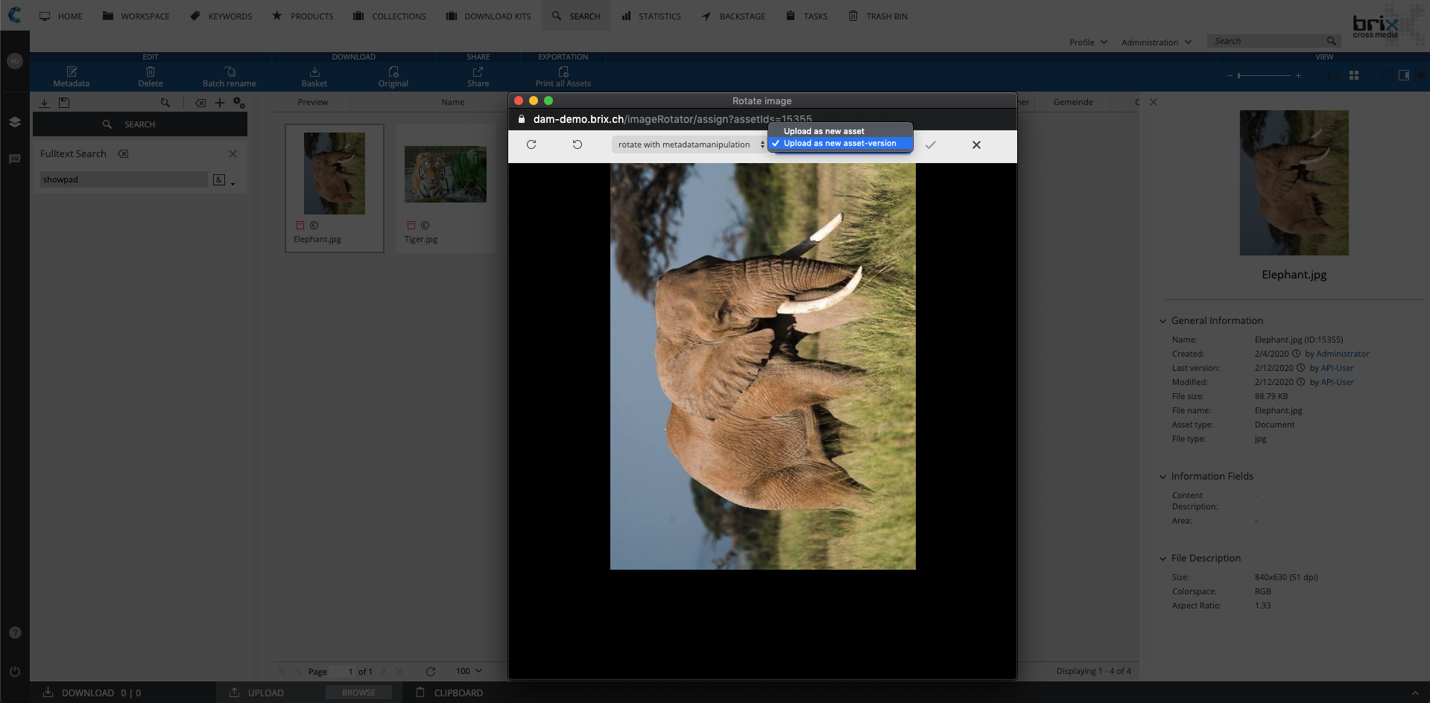Click the dark SEARCH button

point(140,124)
